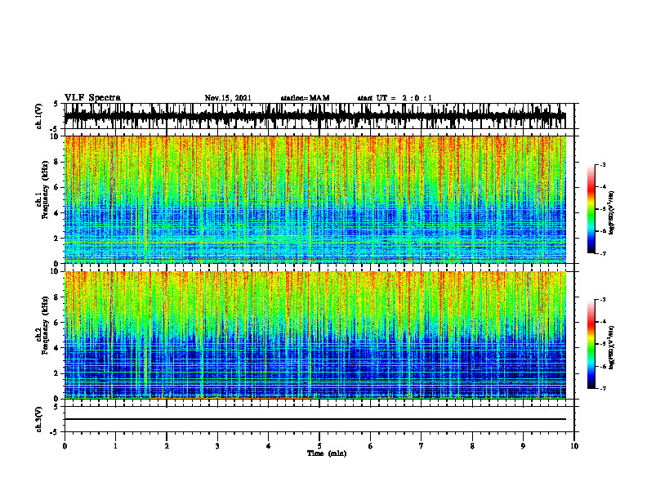Click the "-7" tick on ch.2 color bar

pos(603,388)
